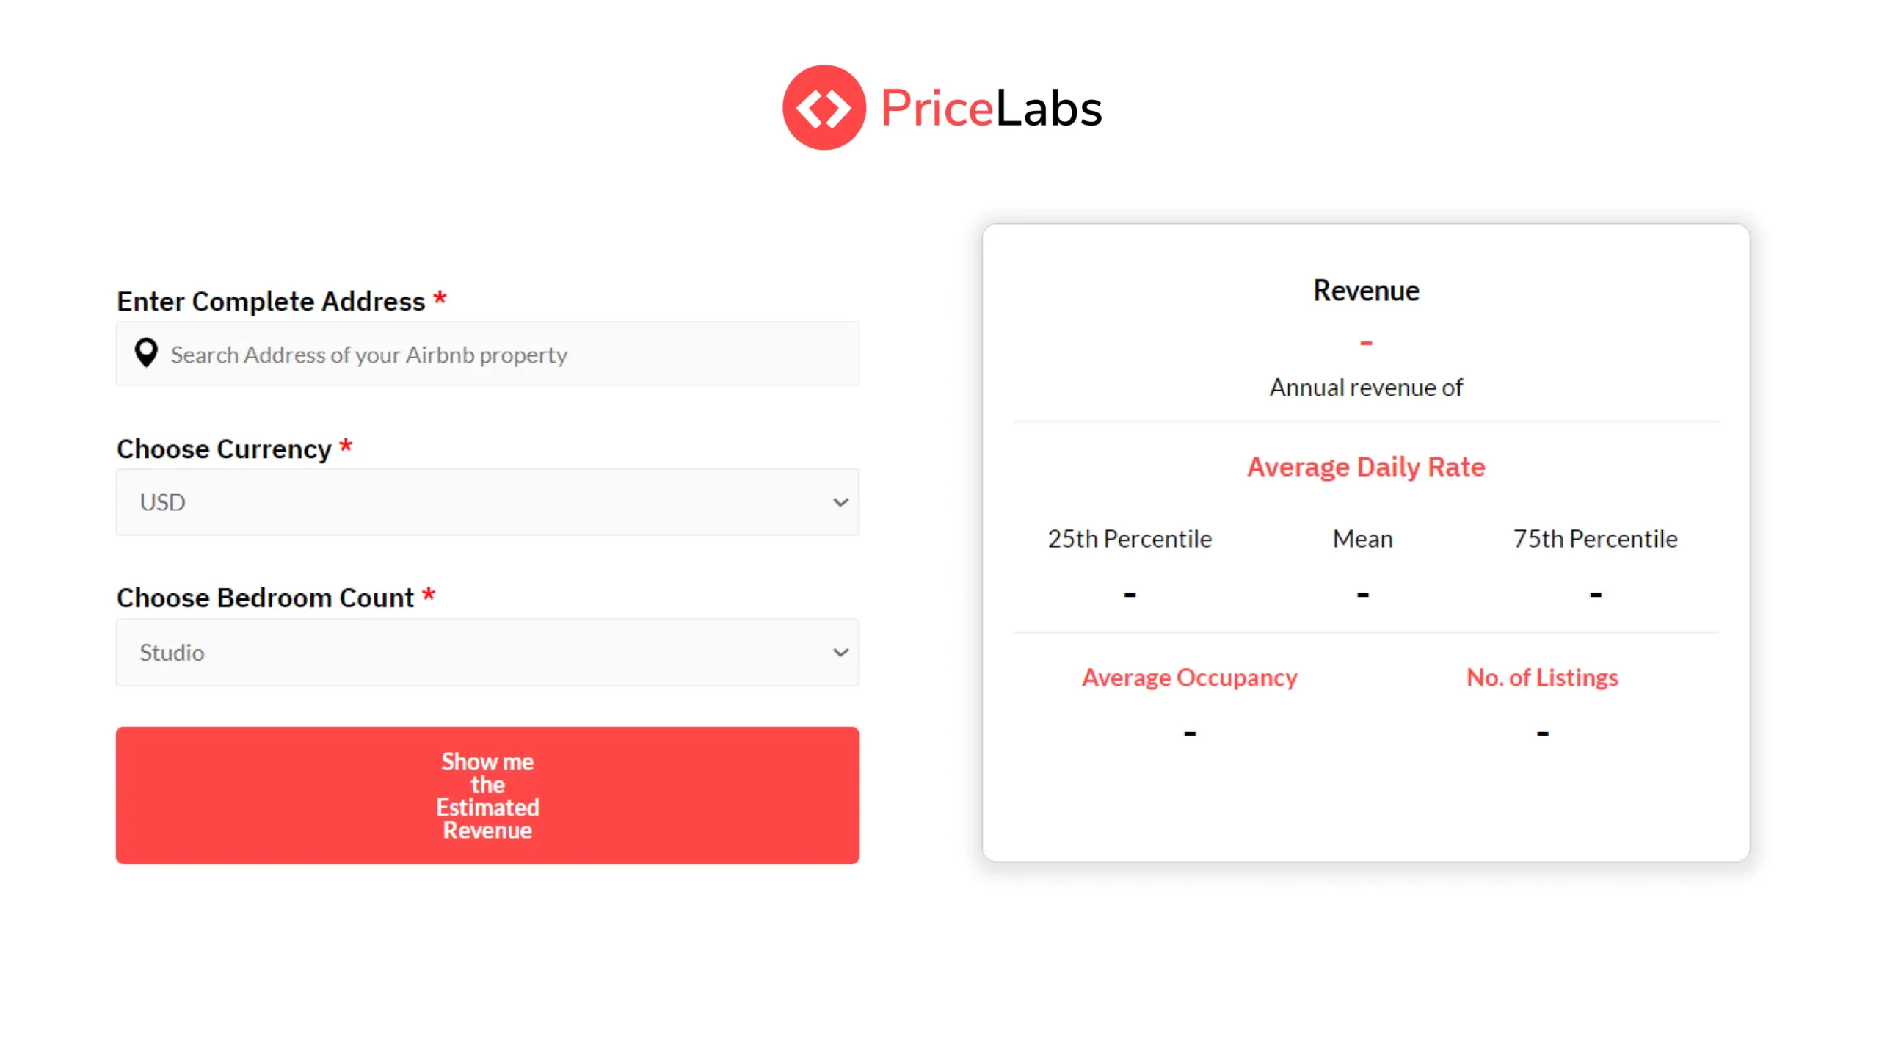Click the Studio bedroom dropdown chevron
The height and width of the screenshot is (1058, 1879).
(x=840, y=652)
